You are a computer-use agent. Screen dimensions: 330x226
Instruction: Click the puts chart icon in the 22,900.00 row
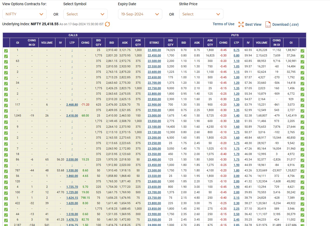pyautogui.click(x=302, y=106)
